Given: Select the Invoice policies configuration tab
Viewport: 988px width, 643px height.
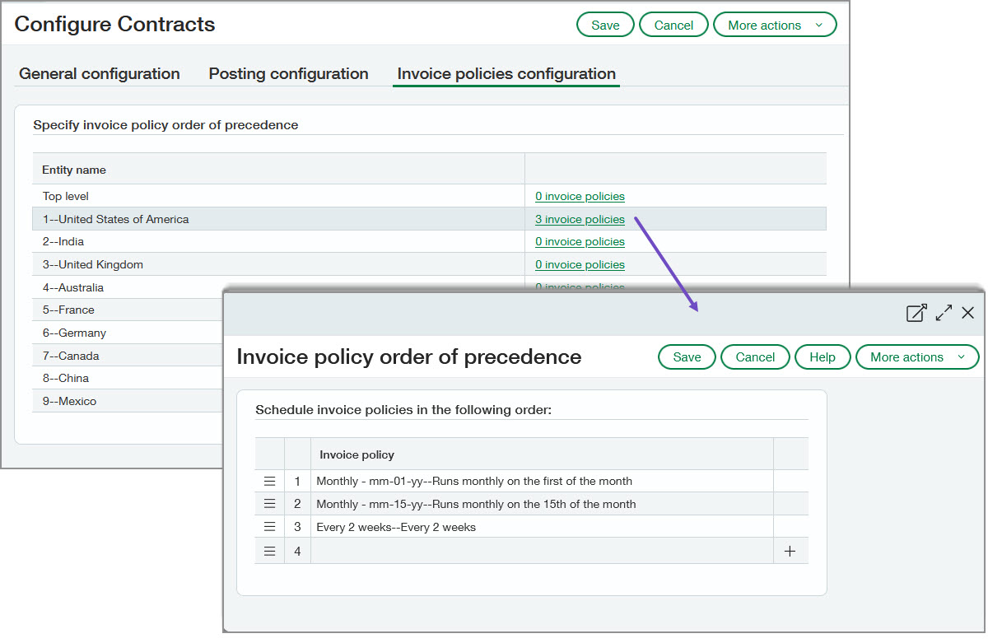Looking at the screenshot, I should (506, 73).
